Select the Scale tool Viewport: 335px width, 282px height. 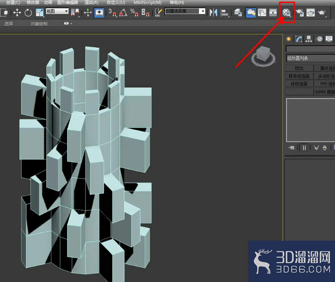40,13
